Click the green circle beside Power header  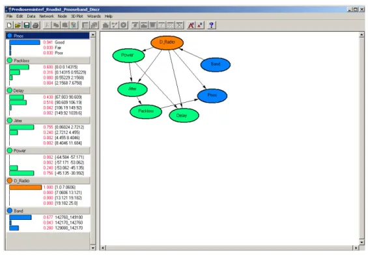pyautogui.click(x=10, y=150)
